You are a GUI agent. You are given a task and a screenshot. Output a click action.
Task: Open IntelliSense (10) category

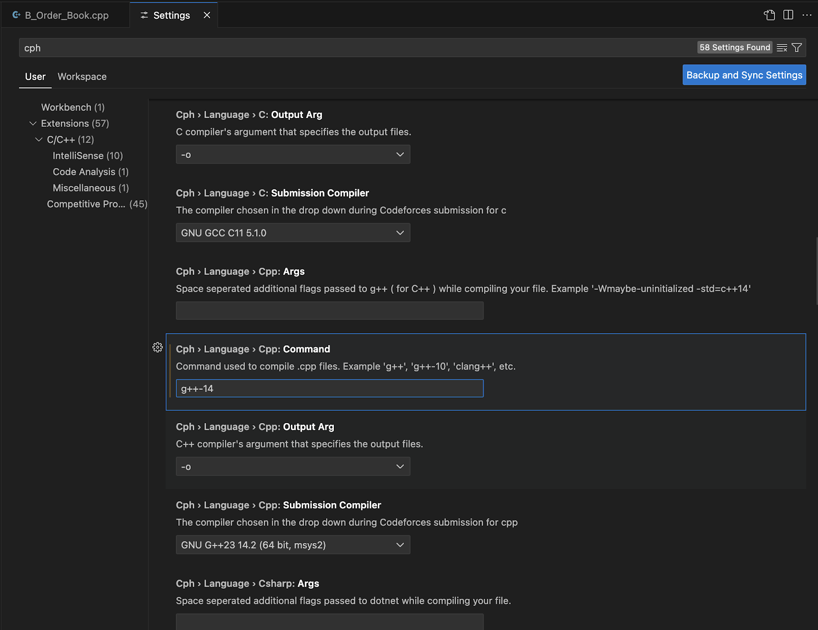click(88, 155)
